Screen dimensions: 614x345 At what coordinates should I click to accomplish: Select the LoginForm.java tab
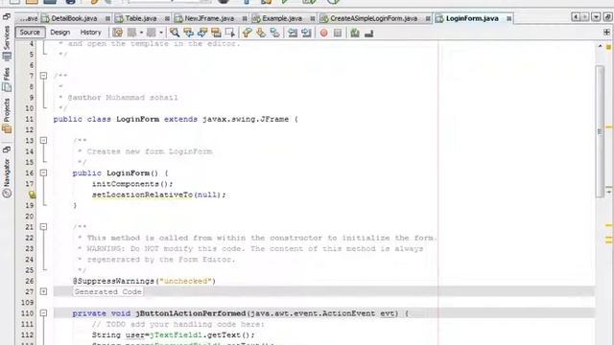(472, 18)
